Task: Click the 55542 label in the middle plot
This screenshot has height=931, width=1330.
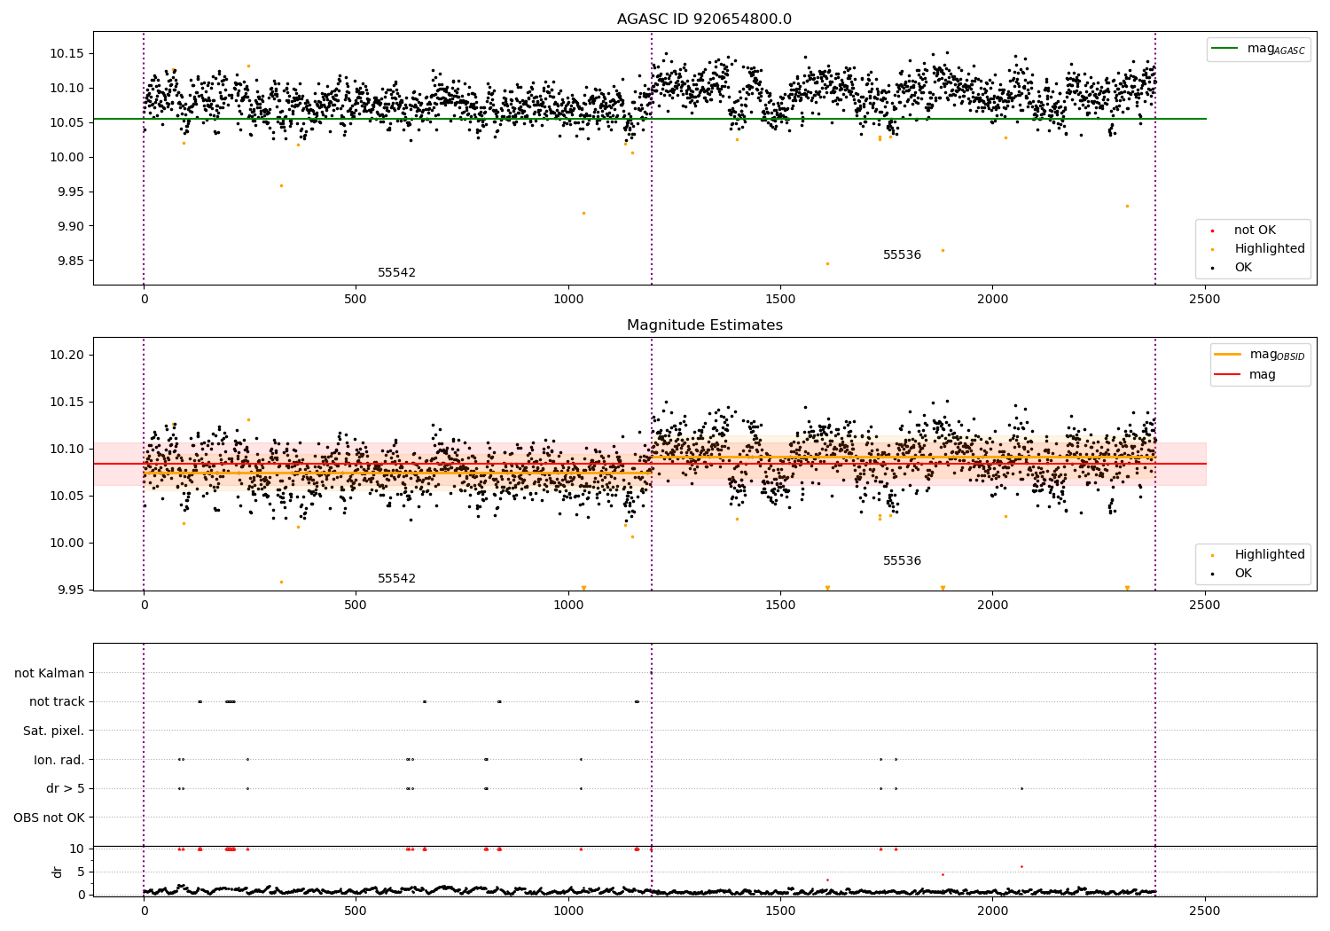Action: pyautogui.click(x=396, y=579)
